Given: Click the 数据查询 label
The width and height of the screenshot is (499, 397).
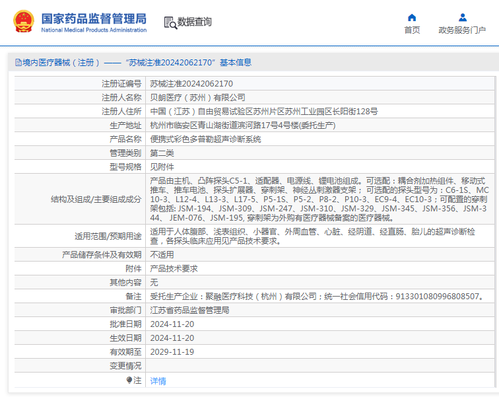Looking at the screenshot, I should [x=194, y=22].
